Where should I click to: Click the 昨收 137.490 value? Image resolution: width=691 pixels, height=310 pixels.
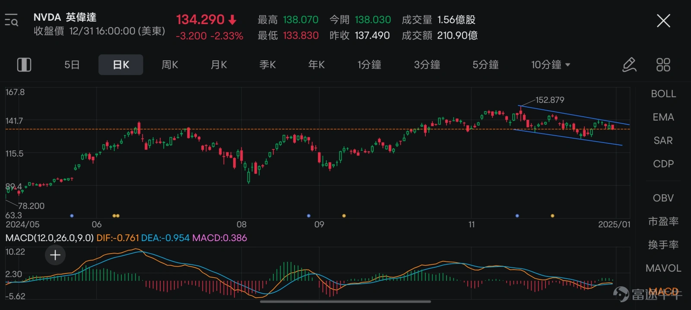360,36
